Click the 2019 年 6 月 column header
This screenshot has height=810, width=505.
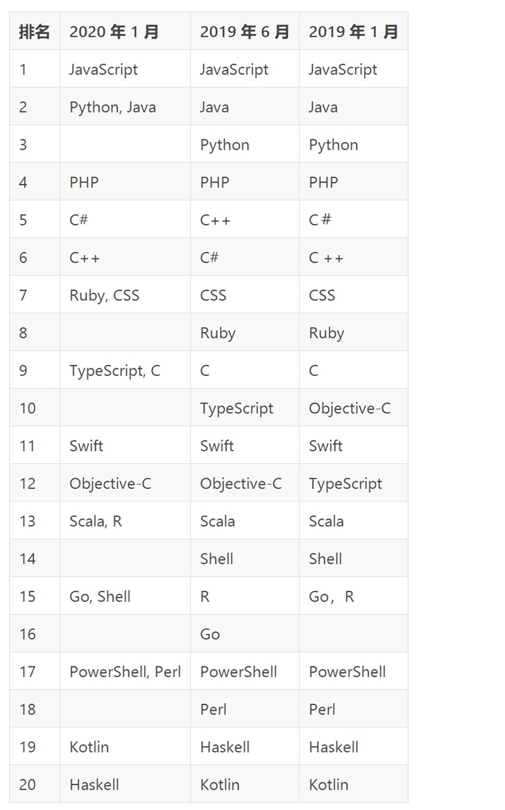(245, 31)
